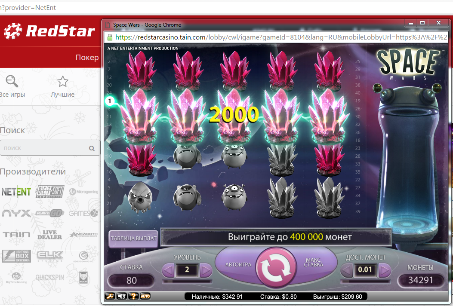The image size is (453, 306).
Task: Click the Space Wars popup address bar URL
Action: point(281,37)
